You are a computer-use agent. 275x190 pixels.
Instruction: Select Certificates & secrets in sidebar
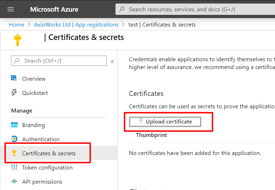[59, 153]
